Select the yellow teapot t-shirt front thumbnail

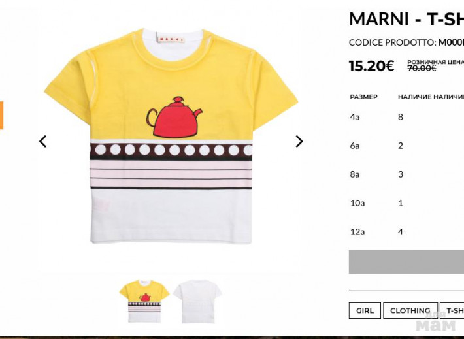[x=144, y=301]
